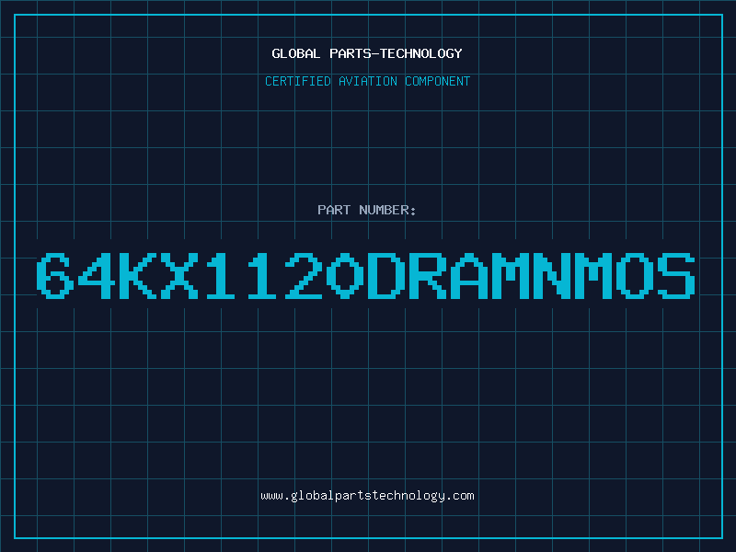
Task: Click the 'CERTIFIED AVIATION COMPONENT' subtitle
Action: [x=367, y=81]
